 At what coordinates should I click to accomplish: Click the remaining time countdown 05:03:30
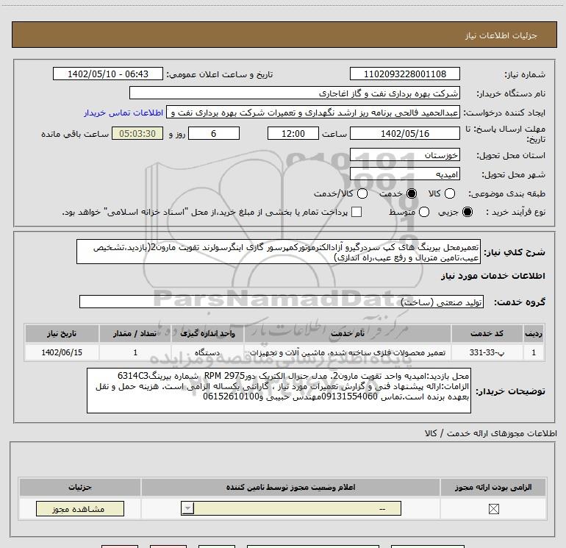pos(137,133)
